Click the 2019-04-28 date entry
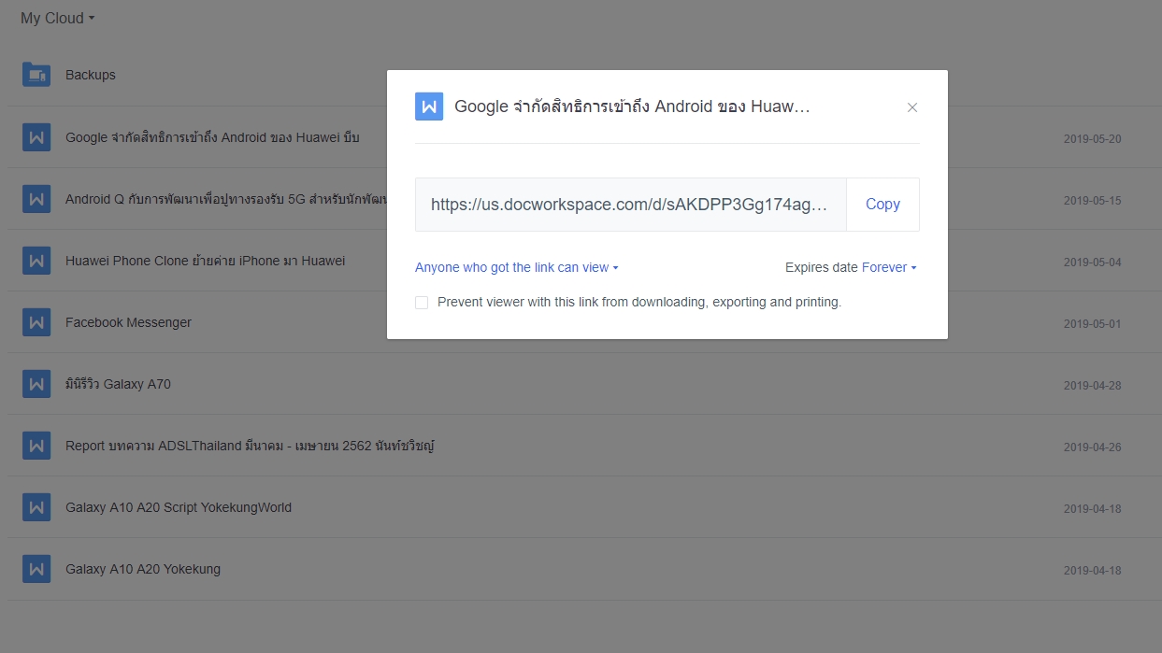Image resolution: width=1162 pixels, height=653 pixels. tap(1092, 386)
